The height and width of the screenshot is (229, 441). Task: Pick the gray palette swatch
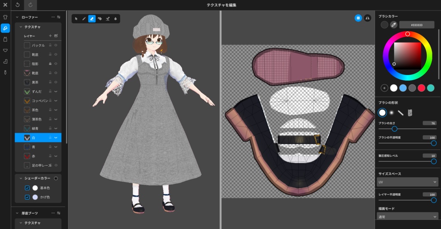pyautogui.click(x=412, y=88)
